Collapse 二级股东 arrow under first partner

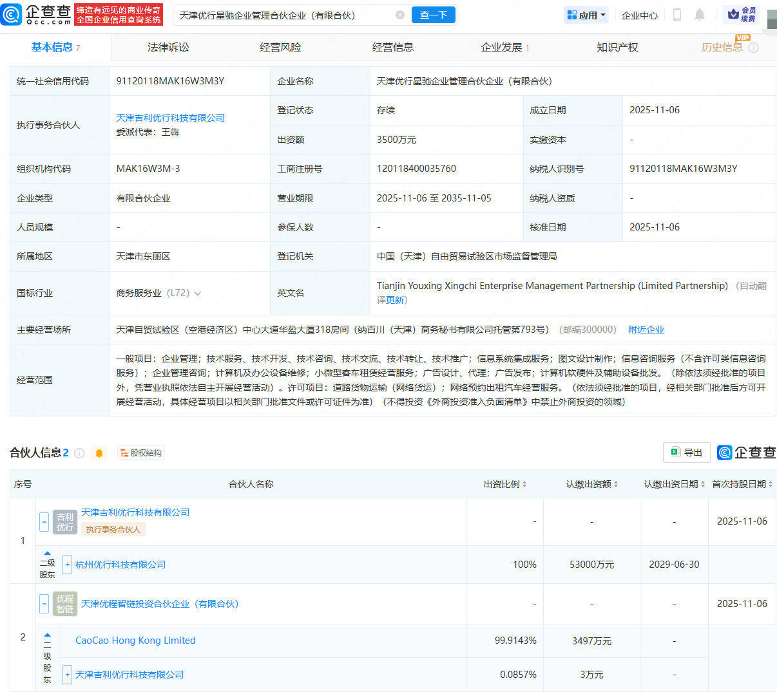point(47,553)
